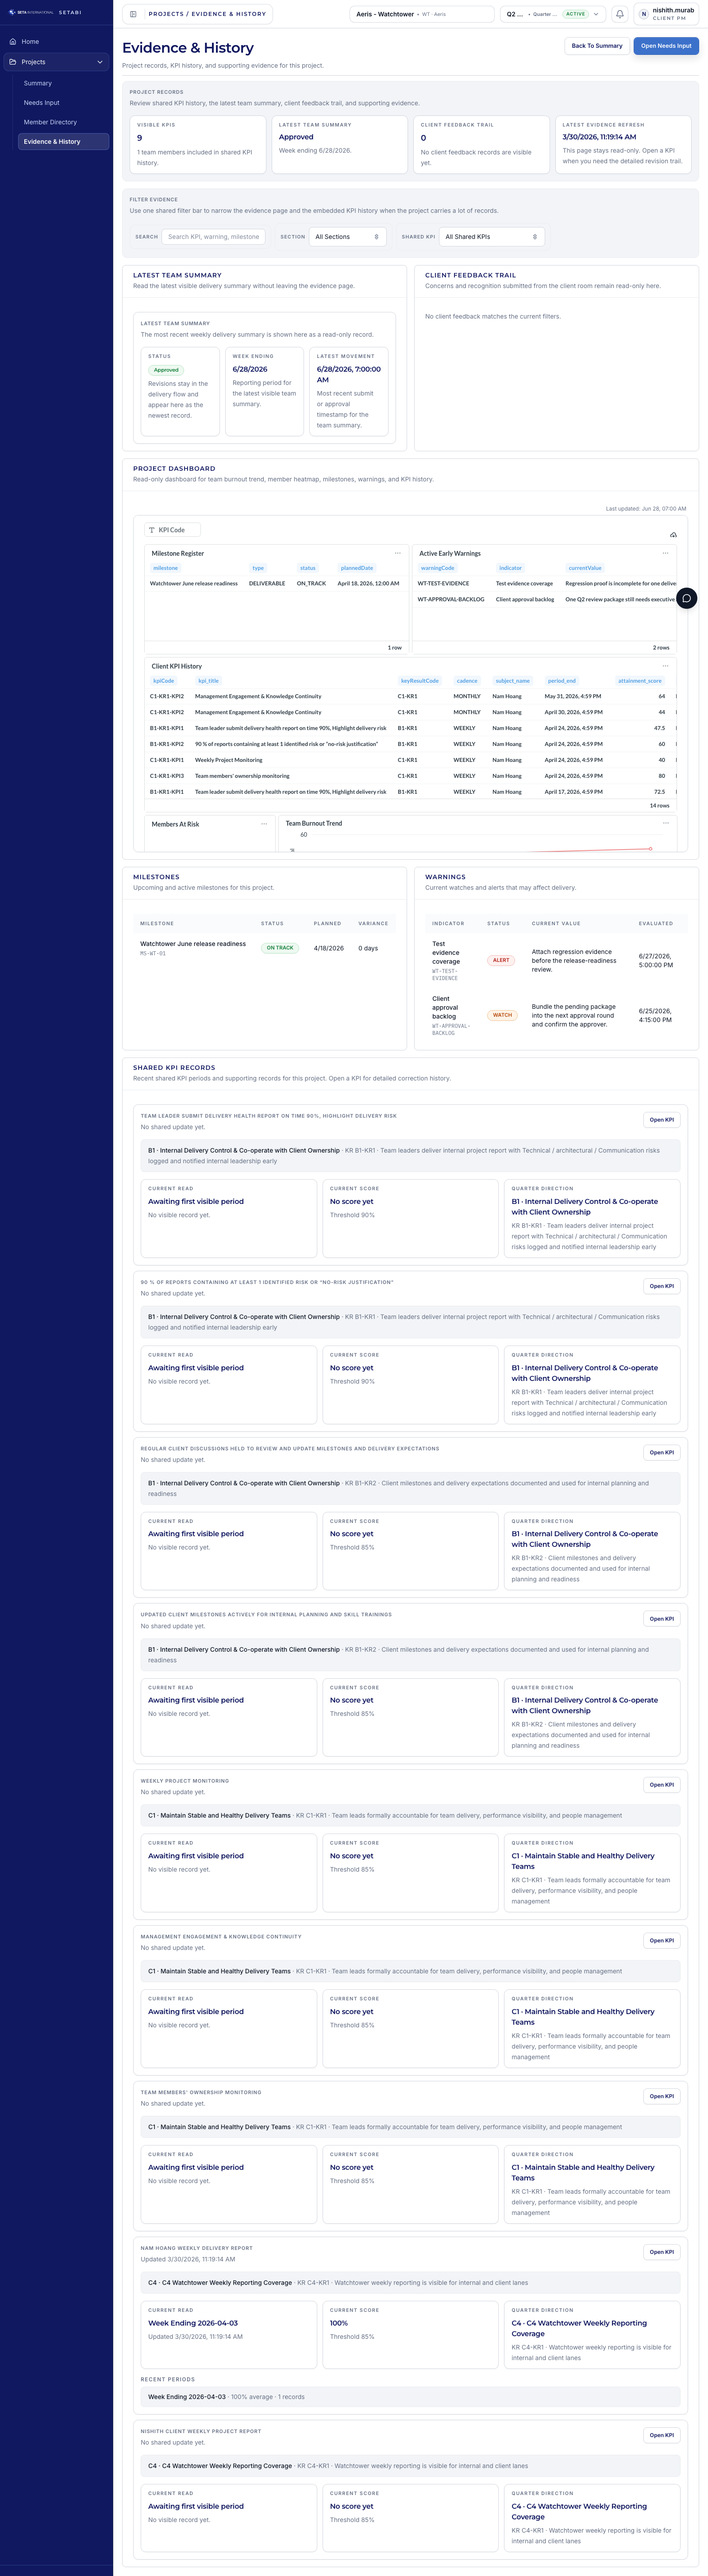Open the All Sections dropdown
The image size is (708, 2576).
(x=346, y=237)
